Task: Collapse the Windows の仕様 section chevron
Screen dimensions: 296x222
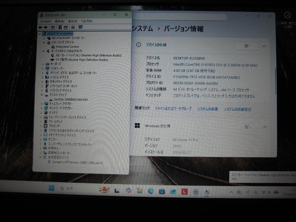Action: coord(265,127)
